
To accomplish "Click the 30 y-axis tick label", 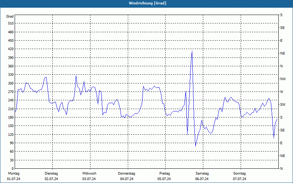I will tap(12, 160).
